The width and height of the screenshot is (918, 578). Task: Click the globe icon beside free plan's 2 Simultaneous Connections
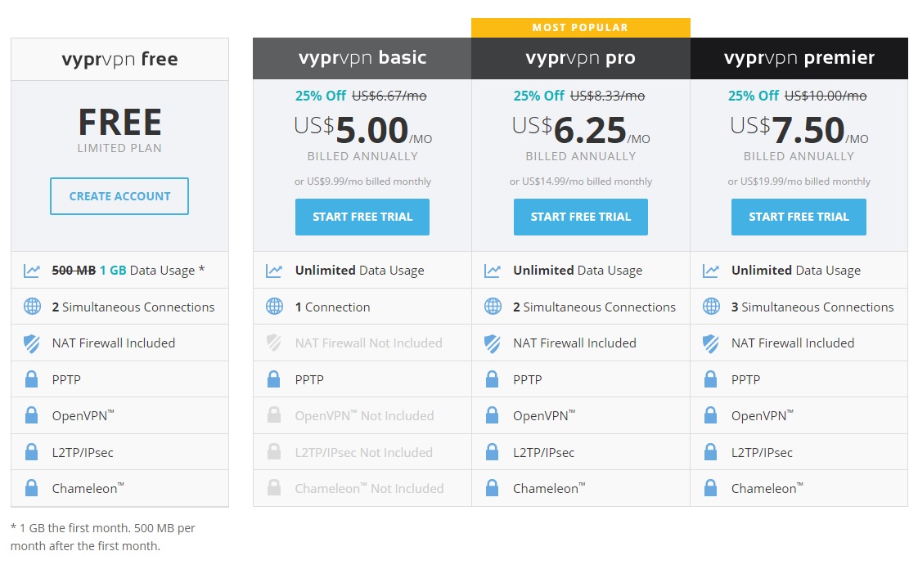32,307
